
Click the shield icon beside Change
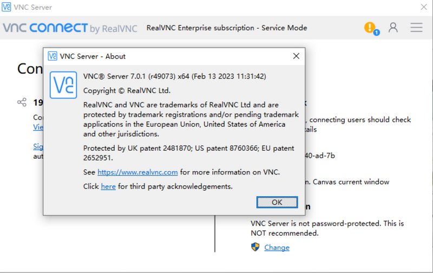pyautogui.click(x=255, y=247)
